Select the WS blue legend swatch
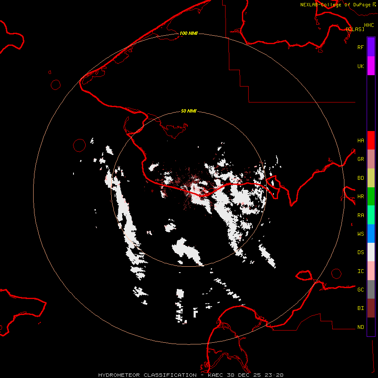Image resolution: width=378 pixels, height=378 pixels. 371,234
